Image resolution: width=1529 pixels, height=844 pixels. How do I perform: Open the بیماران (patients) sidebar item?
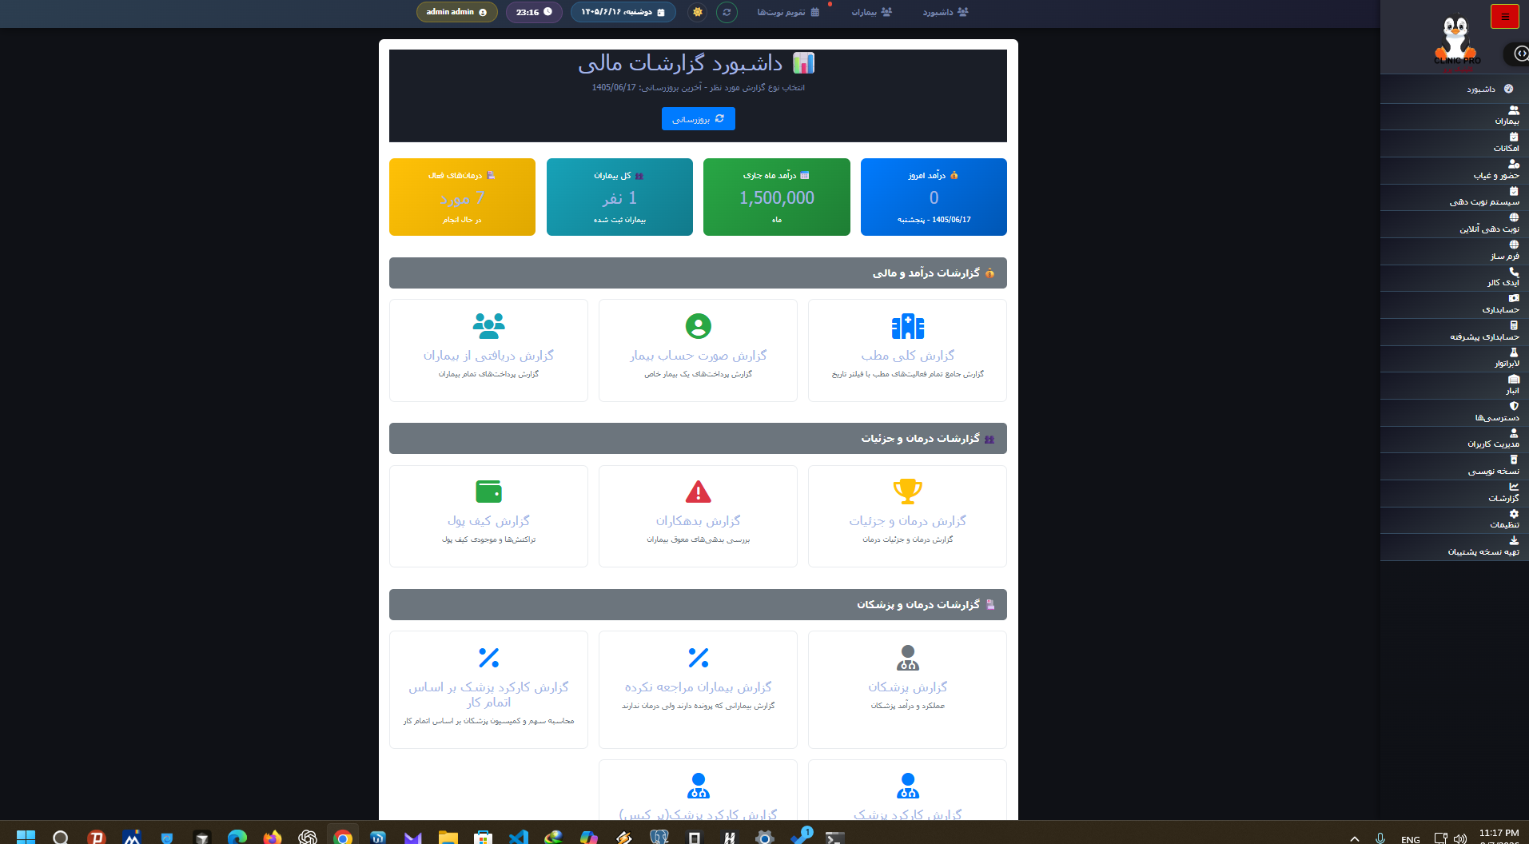pyautogui.click(x=1454, y=117)
